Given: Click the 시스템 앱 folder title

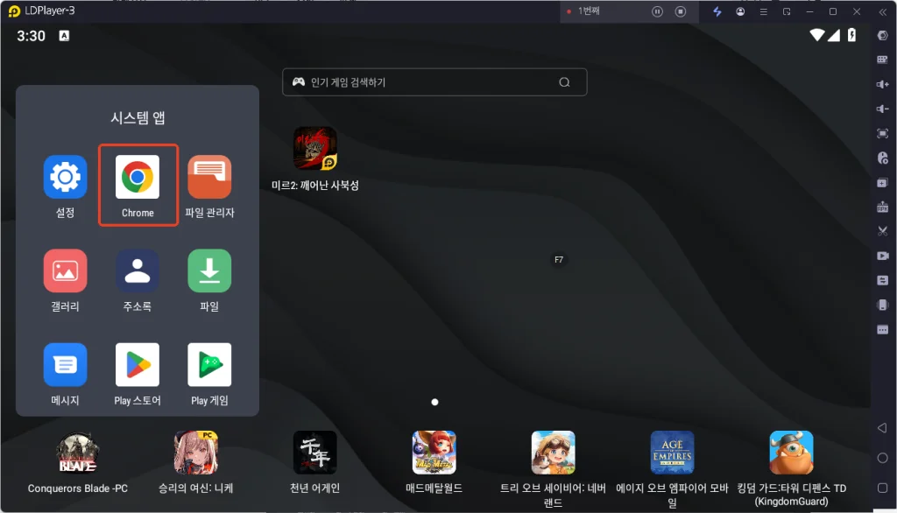Looking at the screenshot, I should point(138,118).
